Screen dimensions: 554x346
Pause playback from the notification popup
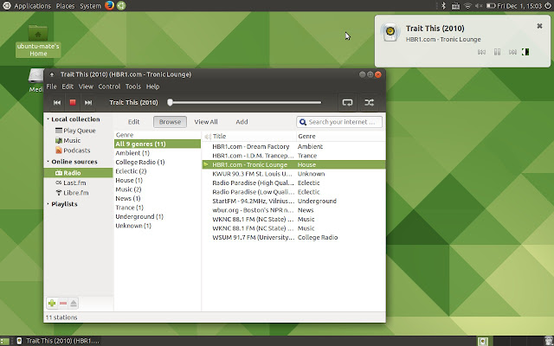click(497, 52)
